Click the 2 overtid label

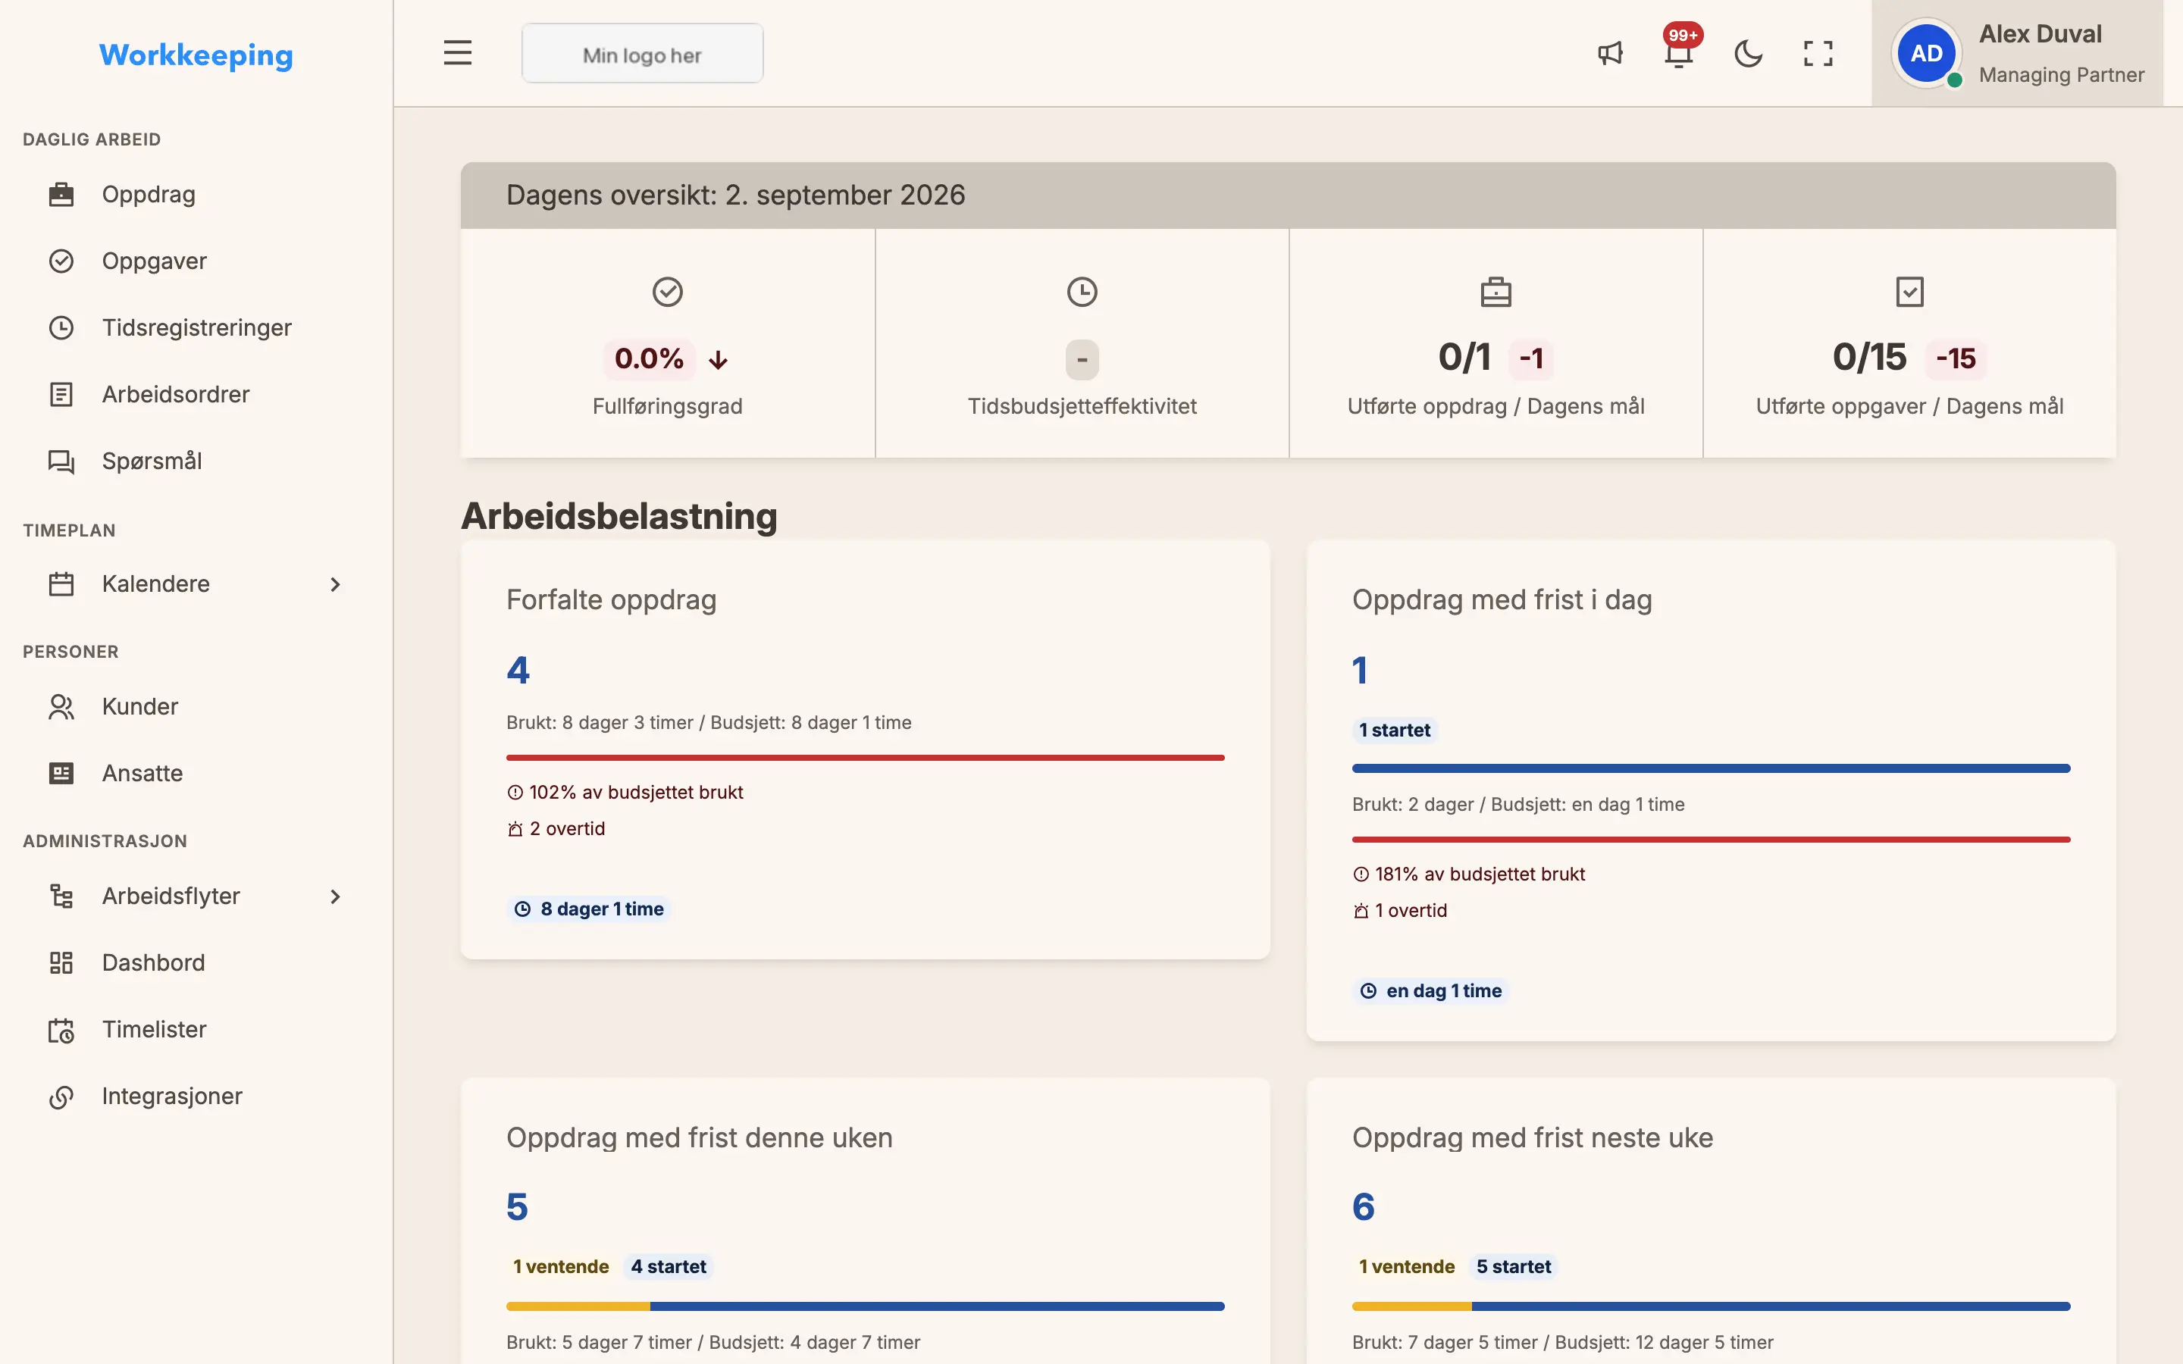pos(566,828)
